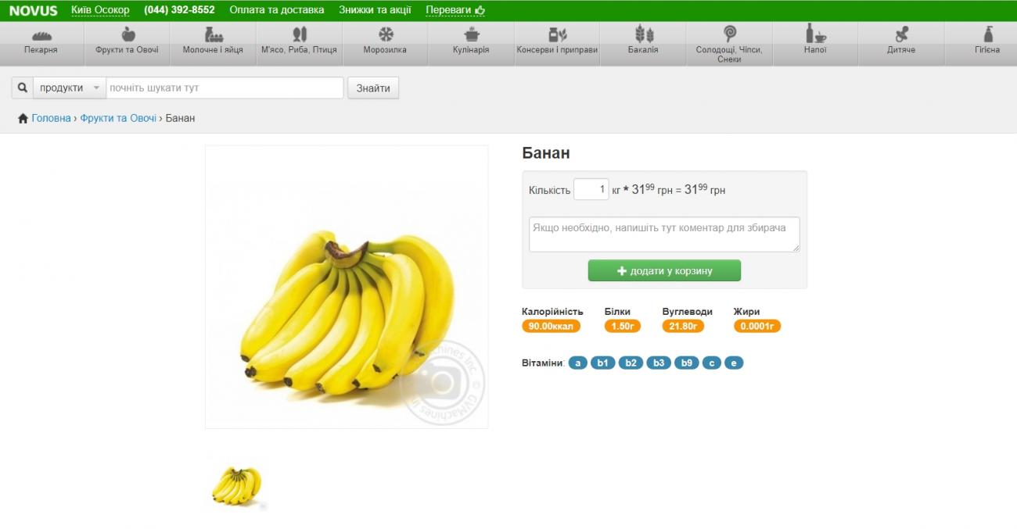Expand the Переваги menu with thumbs-up
1017x529 pixels.
455,10
